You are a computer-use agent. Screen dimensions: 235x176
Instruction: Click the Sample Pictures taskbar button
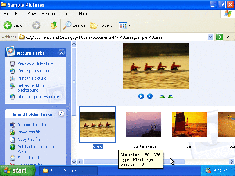pos(68,171)
